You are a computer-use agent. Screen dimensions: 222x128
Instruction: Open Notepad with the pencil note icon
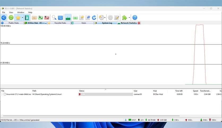click(117, 18)
